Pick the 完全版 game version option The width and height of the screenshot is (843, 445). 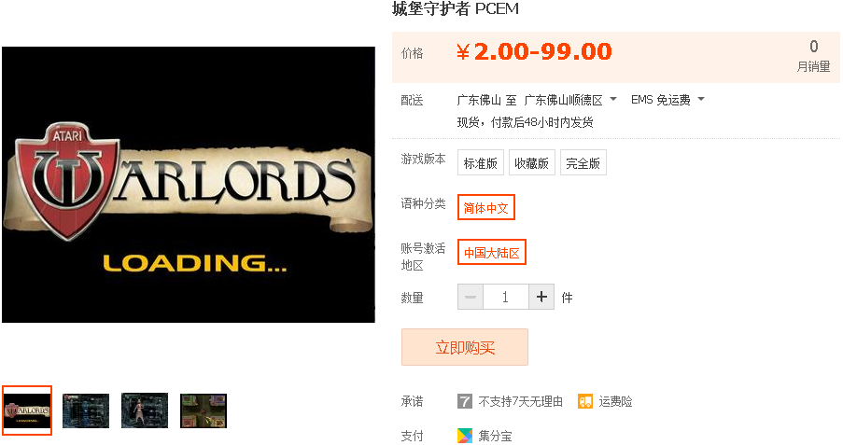pyautogui.click(x=583, y=163)
